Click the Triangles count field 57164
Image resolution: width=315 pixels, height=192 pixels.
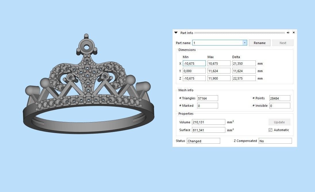[x=208, y=98]
